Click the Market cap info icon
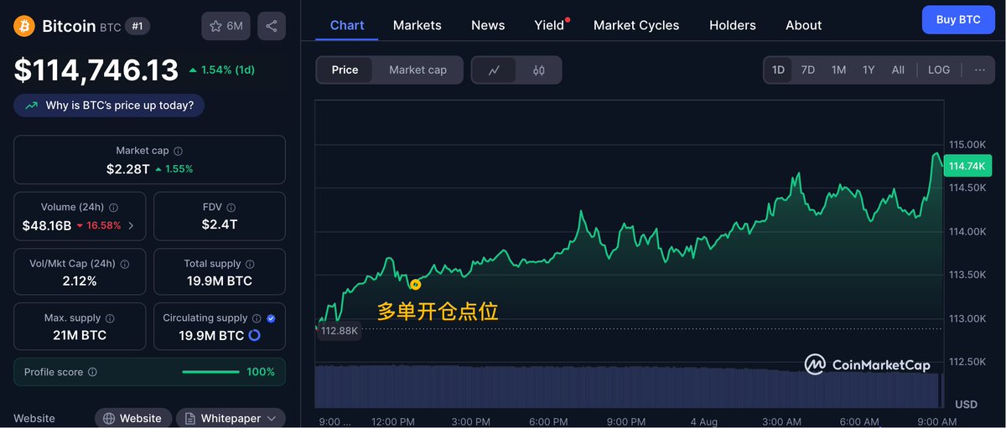Screen dimensions: 1006x428 point(178,151)
